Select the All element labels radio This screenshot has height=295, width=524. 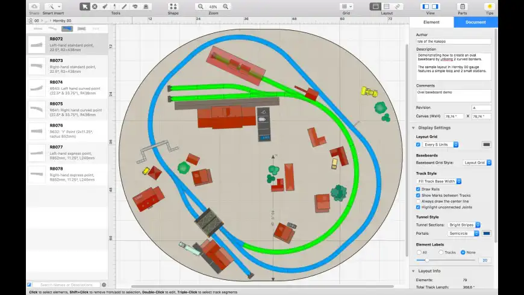[x=419, y=252]
